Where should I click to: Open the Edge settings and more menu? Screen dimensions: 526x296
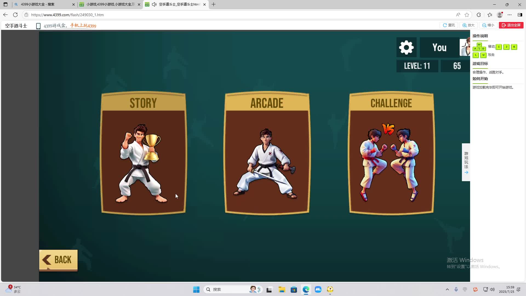[509, 15]
